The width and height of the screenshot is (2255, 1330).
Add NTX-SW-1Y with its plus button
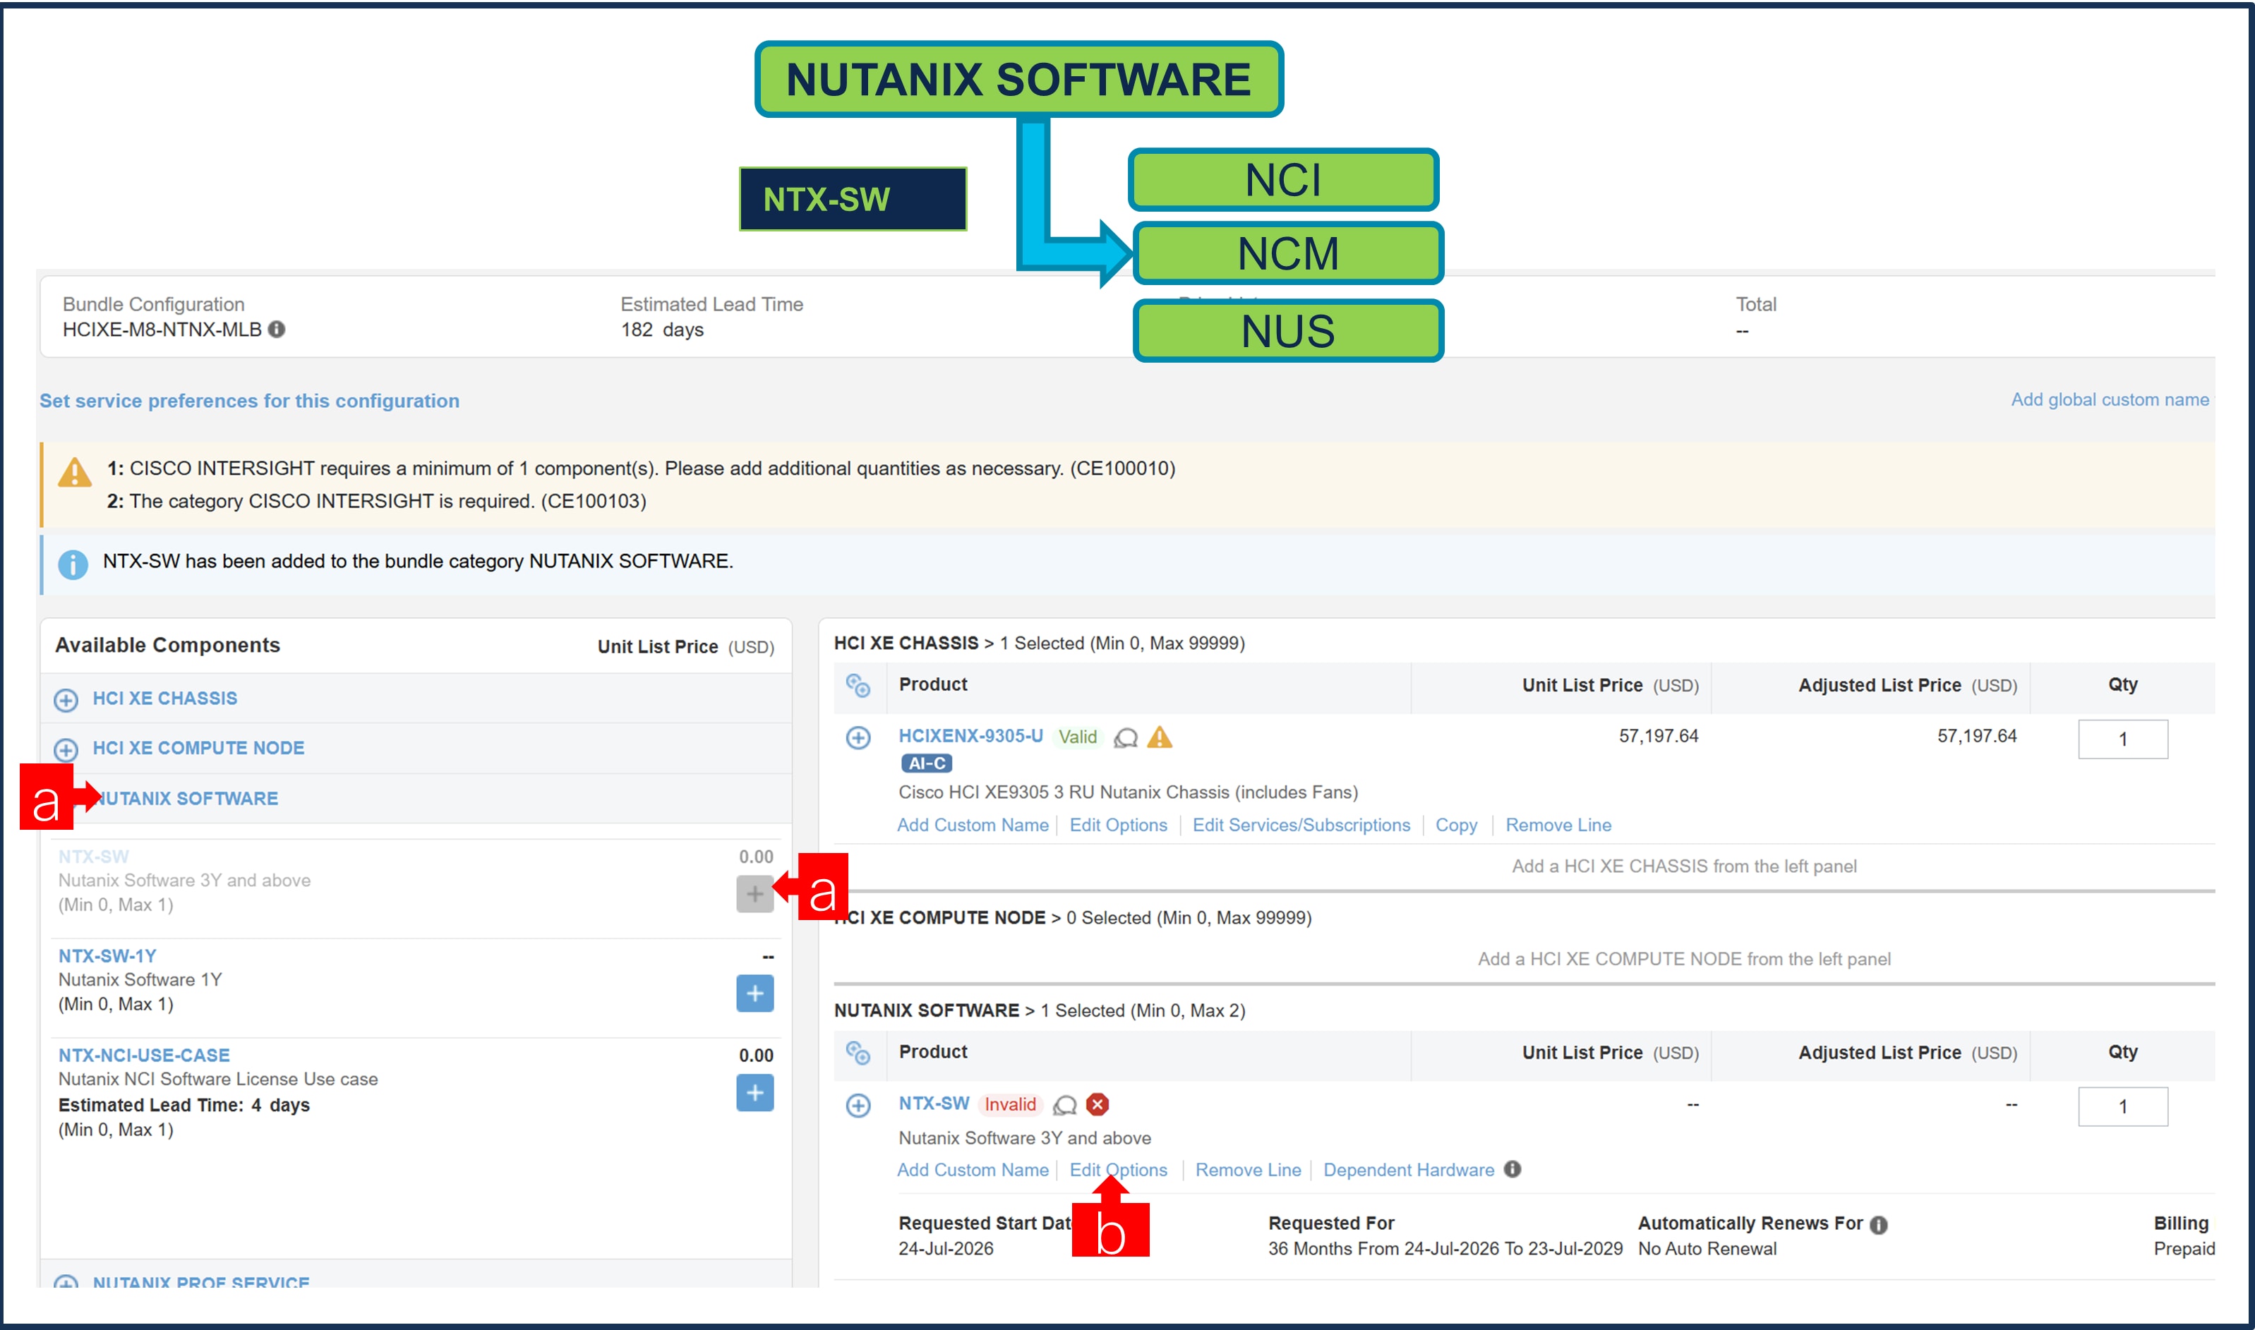click(754, 993)
